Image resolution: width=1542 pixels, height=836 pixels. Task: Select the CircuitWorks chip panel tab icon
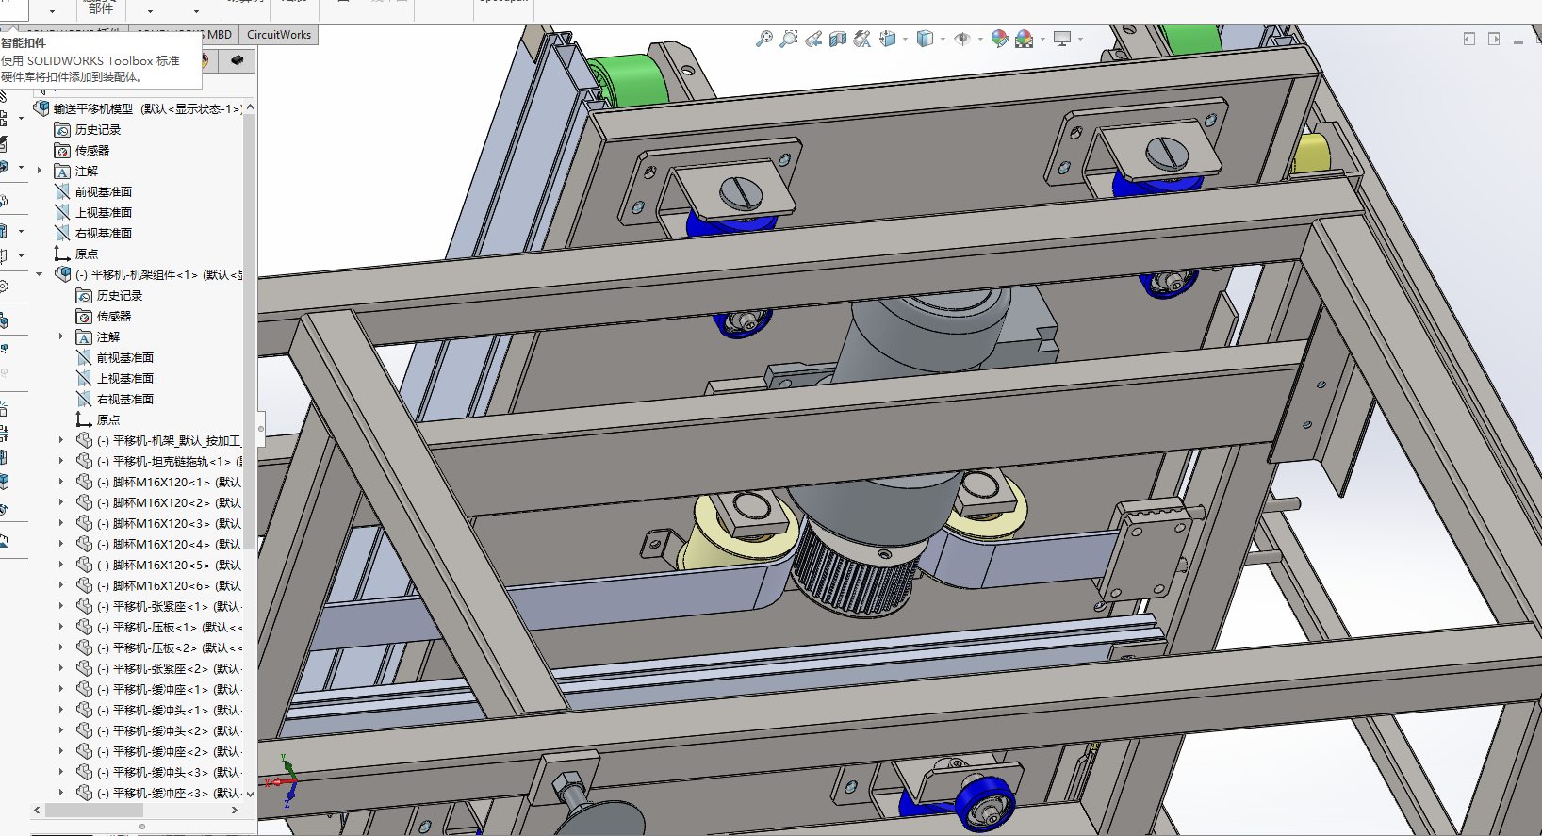click(238, 60)
